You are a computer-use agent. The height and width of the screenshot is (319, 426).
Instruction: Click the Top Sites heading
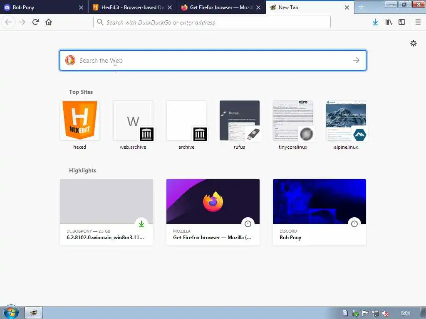pyautogui.click(x=81, y=92)
